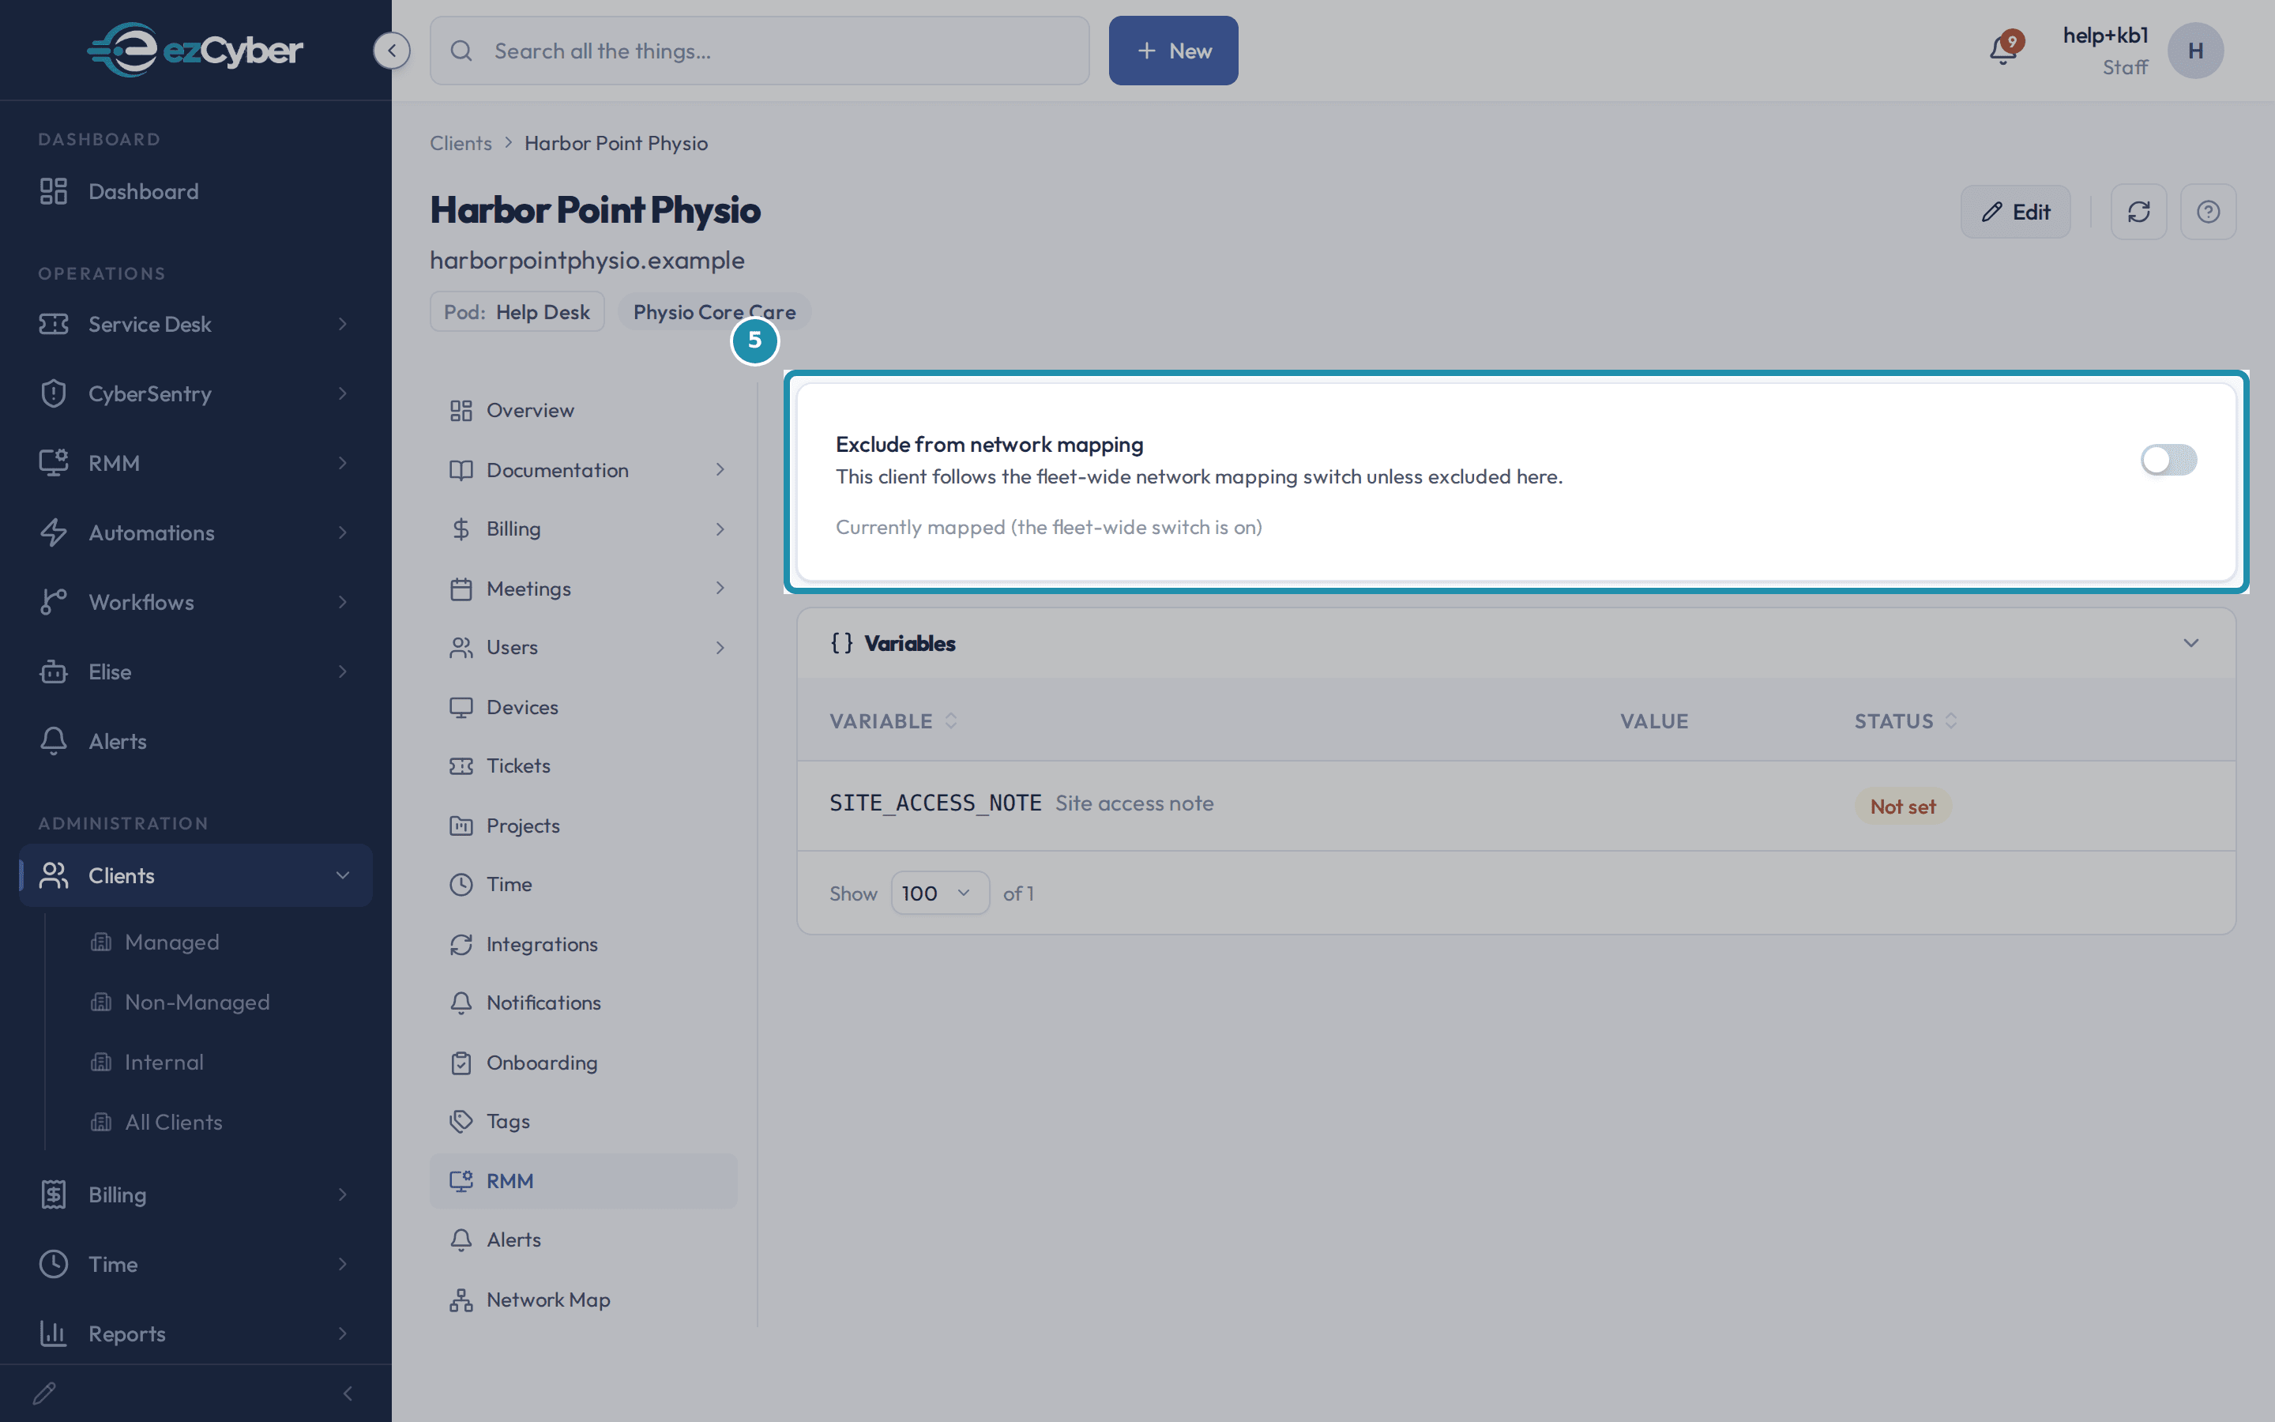Open the help question mark icon

(2209, 212)
